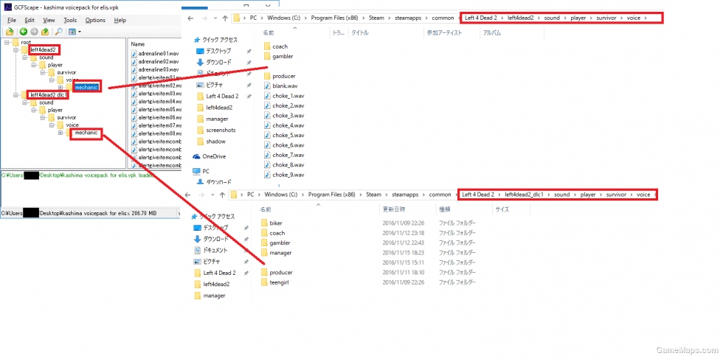Screen dimensions: 723x359
Task: Open the view mode dropdown arrow in GCFScape
Action: coord(80,32)
